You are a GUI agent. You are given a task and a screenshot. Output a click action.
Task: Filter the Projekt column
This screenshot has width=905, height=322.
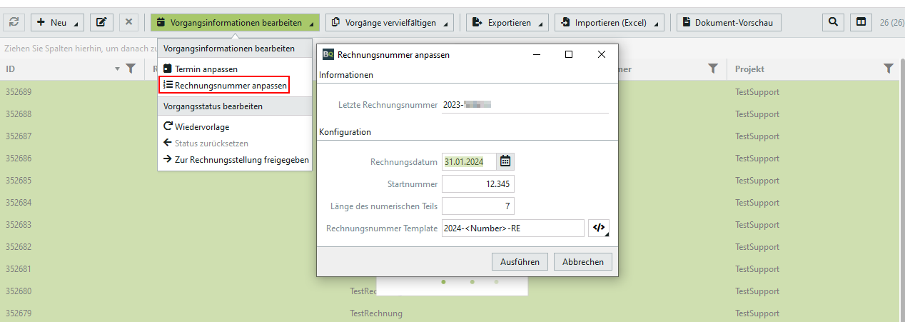(x=888, y=69)
